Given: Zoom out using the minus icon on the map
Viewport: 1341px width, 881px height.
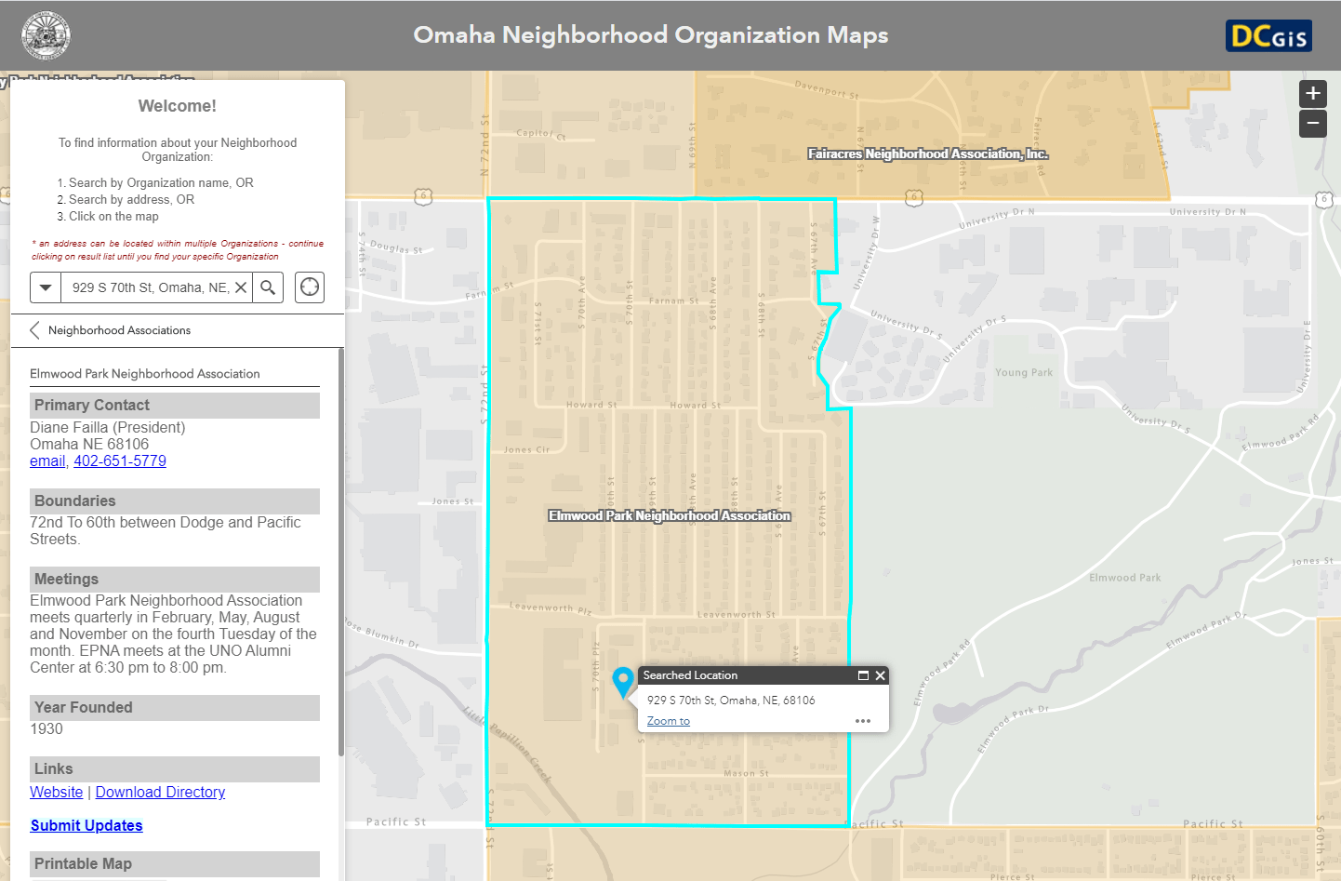Looking at the screenshot, I should pyautogui.click(x=1312, y=123).
